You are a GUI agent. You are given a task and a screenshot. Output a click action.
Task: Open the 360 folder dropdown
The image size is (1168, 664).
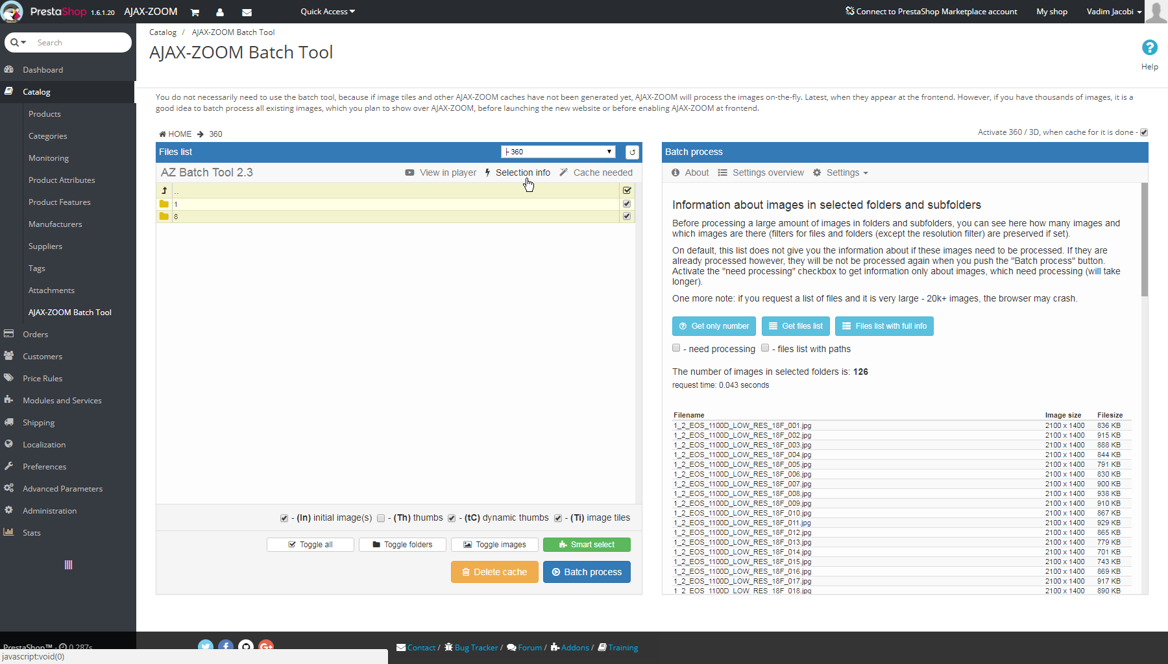coord(558,152)
